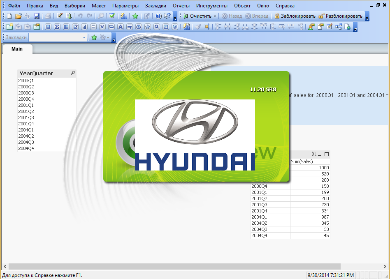Select 2000Q1 in the YearQuarter list box

coord(46,81)
